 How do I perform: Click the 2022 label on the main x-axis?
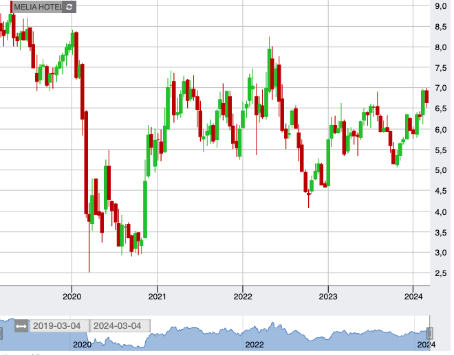pyautogui.click(x=243, y=297)
